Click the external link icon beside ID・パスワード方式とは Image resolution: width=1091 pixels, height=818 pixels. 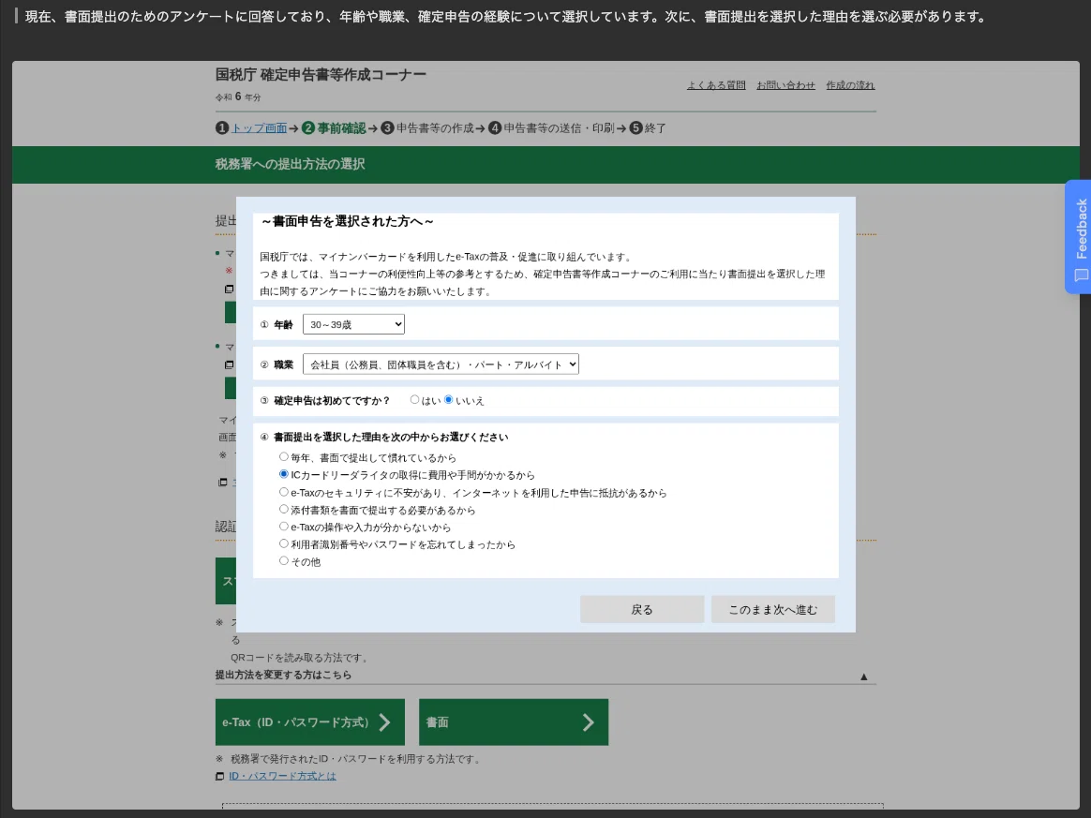[220, 776]
